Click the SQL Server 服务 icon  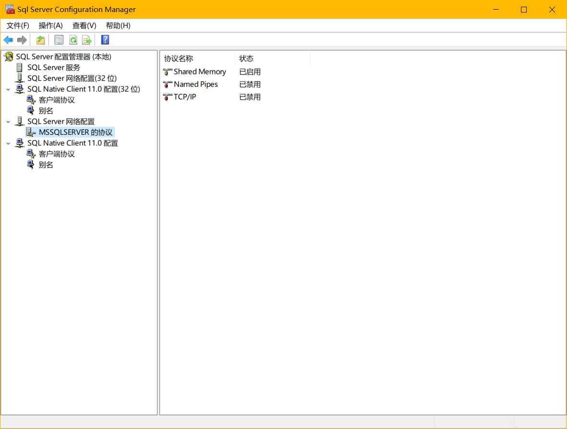pyautogui.click(x=20, y=68)
